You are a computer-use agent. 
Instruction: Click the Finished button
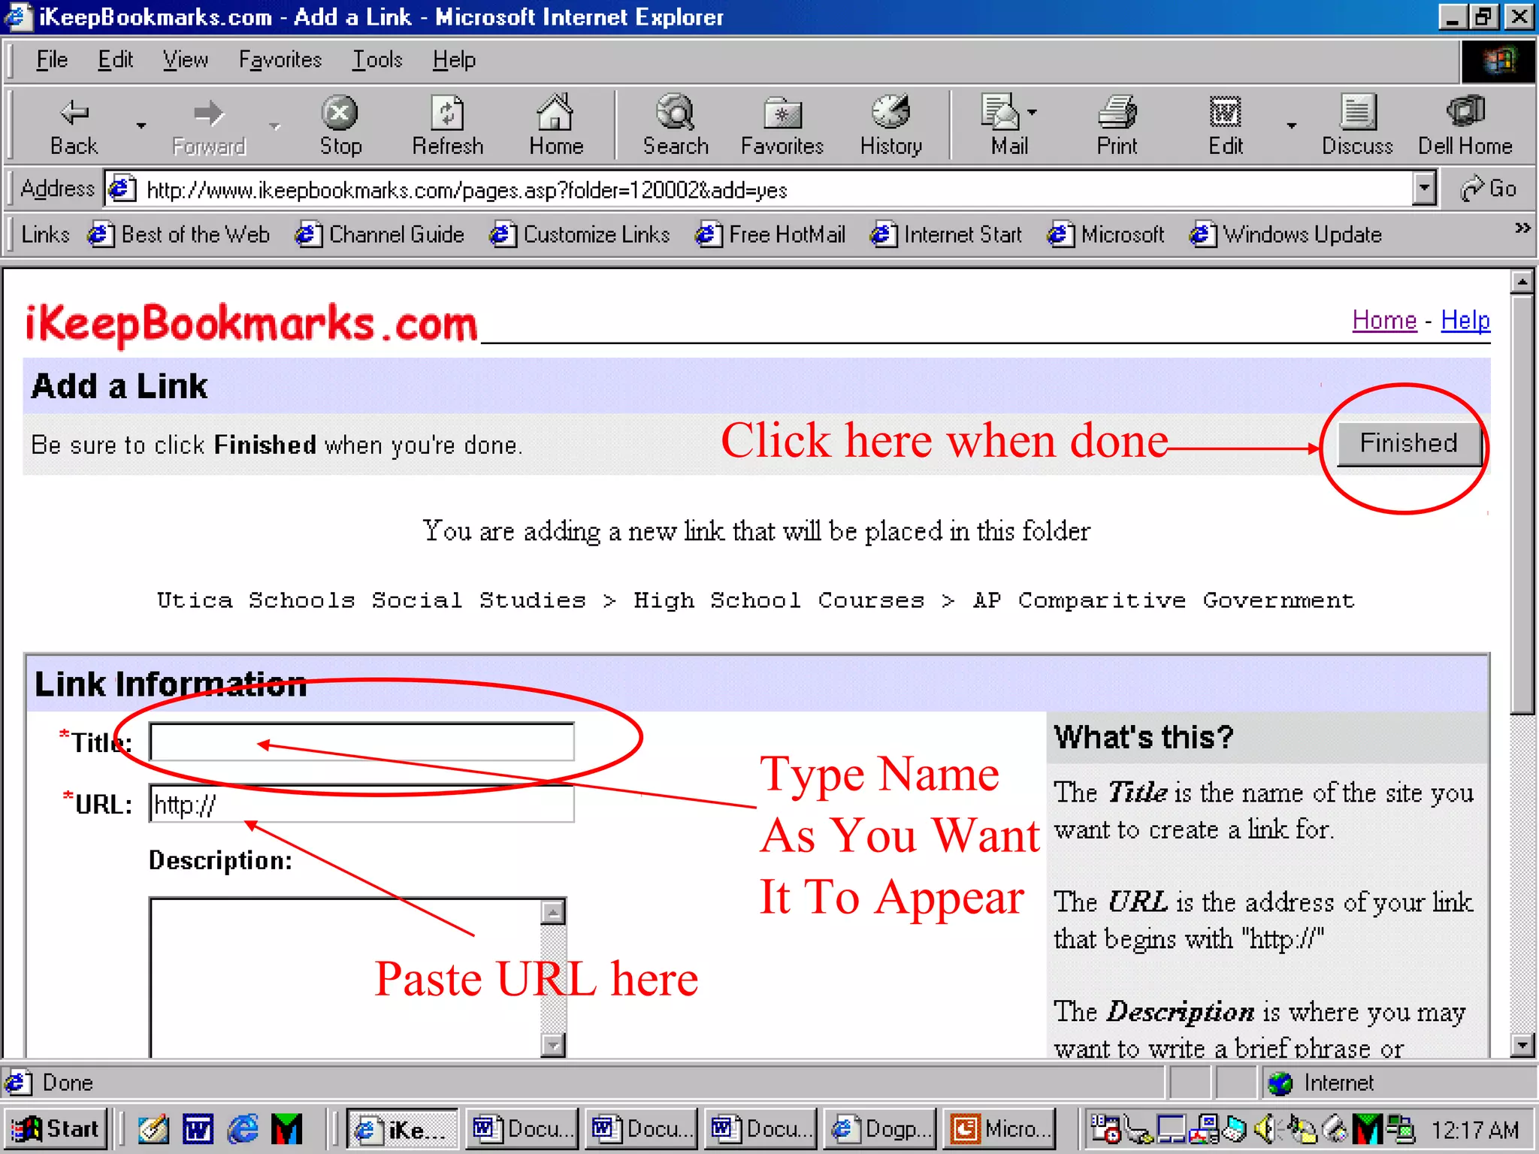(x=1409, y=443)
